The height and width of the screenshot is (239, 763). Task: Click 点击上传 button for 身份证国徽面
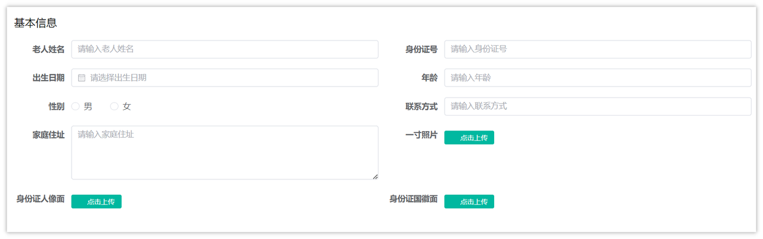[469, 201]
